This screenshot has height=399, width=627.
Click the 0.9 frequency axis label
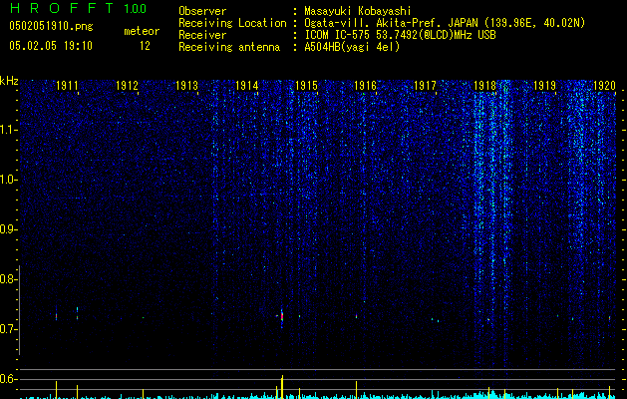9,229
